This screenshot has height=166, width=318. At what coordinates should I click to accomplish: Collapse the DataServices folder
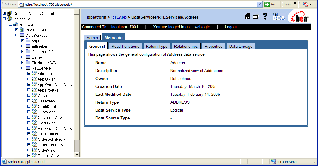coord(17,35)
